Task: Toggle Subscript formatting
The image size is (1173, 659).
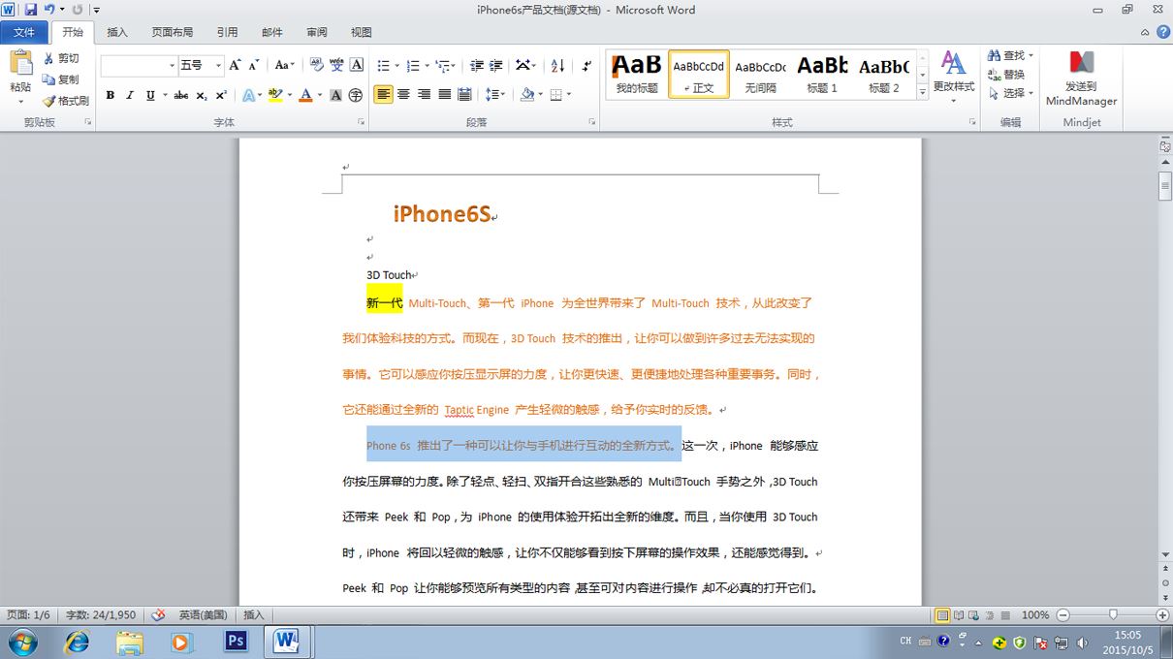Action: [201, 95]
